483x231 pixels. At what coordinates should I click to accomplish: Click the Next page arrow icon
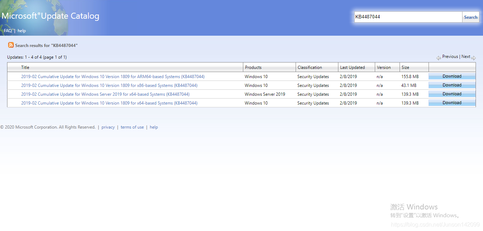point(473,58)
